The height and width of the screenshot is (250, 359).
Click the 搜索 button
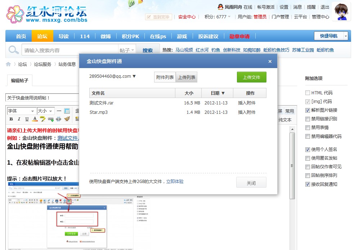[x=147, y=50]
